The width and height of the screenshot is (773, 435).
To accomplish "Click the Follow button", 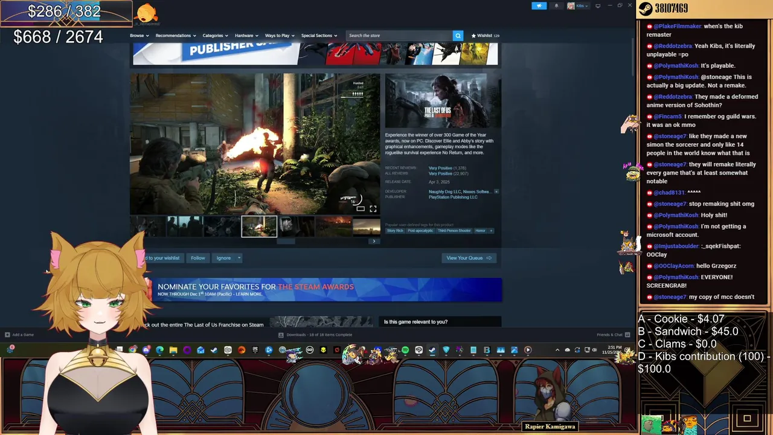I will coord(198,258).
